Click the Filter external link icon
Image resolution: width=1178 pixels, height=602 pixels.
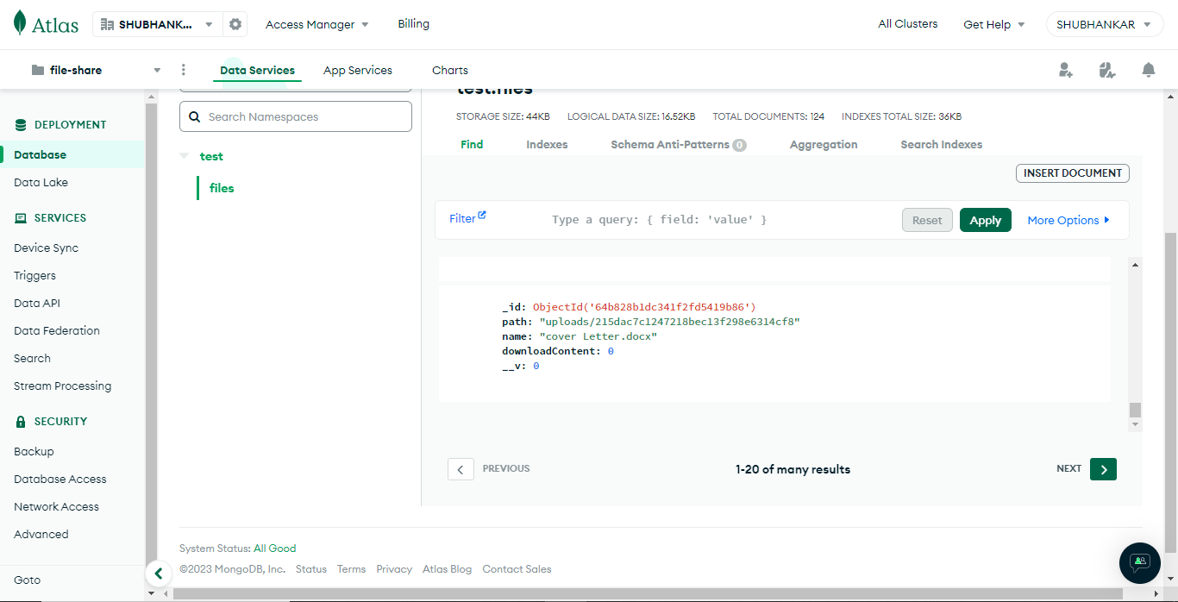pos(482,215)
